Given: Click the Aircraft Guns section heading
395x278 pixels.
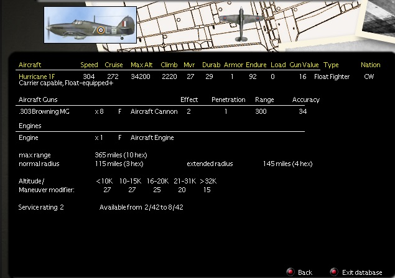Looking at the screenshot, I should pos(38,100).
